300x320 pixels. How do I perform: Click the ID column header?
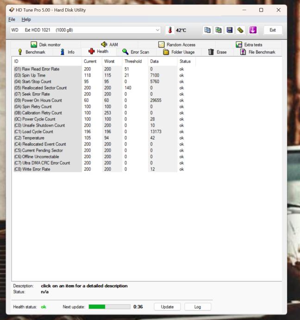[47, 61]
